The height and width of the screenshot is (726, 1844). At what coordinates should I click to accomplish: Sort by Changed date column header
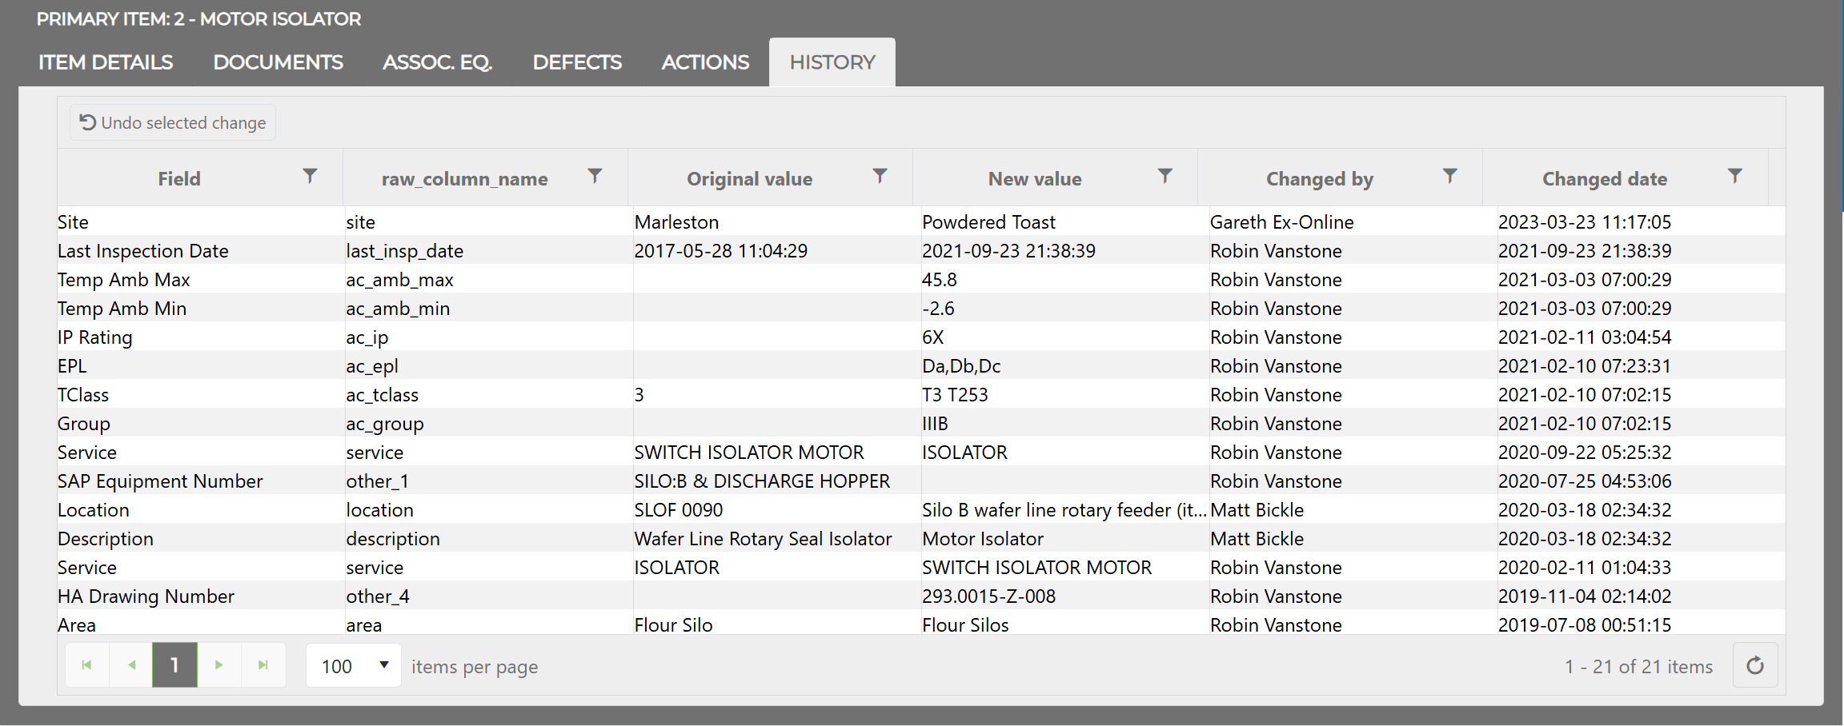point(1605,179)
